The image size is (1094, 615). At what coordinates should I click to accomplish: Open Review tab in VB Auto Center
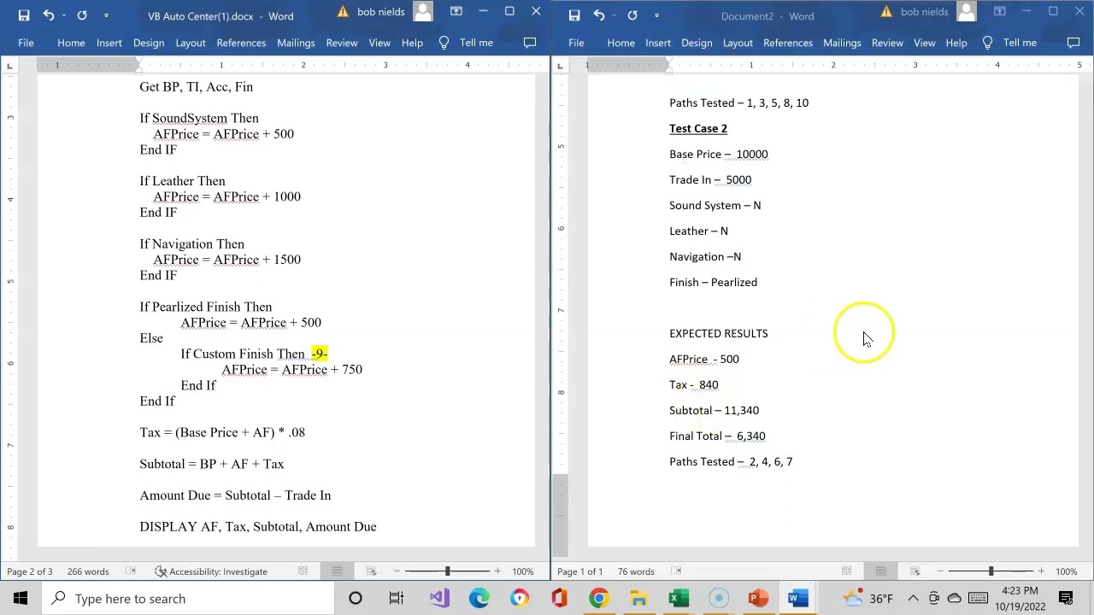[x=342, y=43]
